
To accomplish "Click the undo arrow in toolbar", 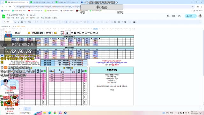I will pos(15,22).
